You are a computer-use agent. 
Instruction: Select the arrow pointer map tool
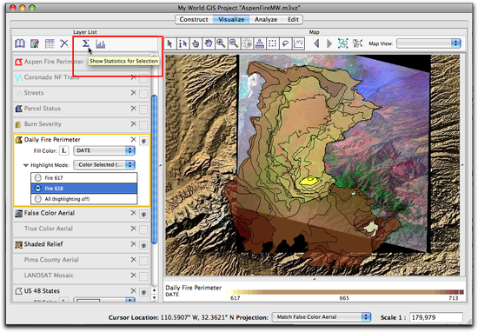tap(169, 43)
